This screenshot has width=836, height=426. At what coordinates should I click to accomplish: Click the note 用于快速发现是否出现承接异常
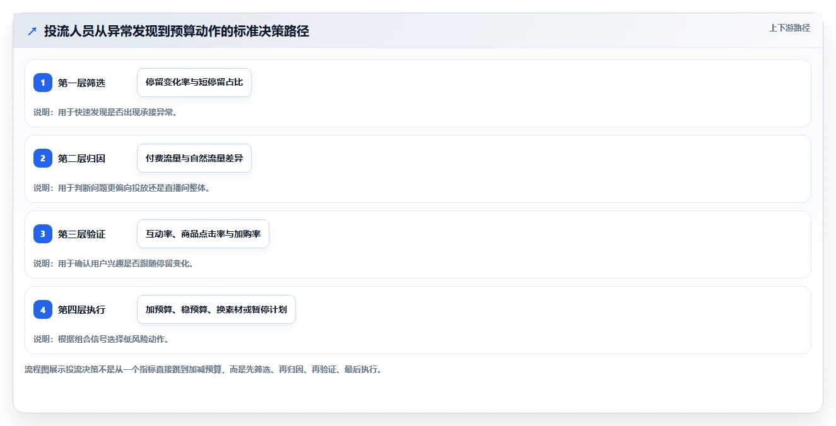click(105, 112)
